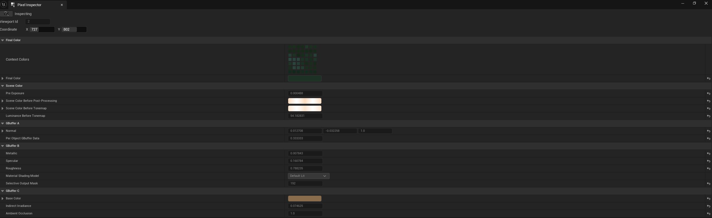Reset Roughness to default
712x218 pixels.
pos(708,169)
